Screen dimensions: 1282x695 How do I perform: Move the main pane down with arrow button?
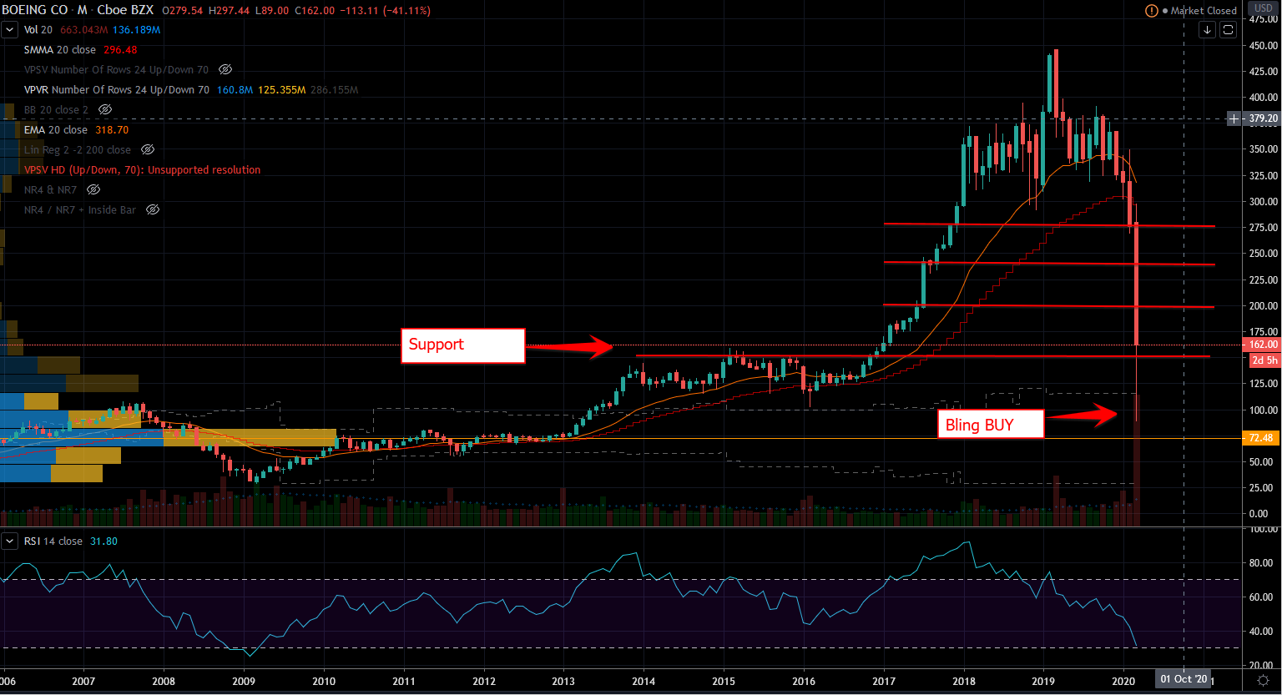click(x=1208, y=30)
